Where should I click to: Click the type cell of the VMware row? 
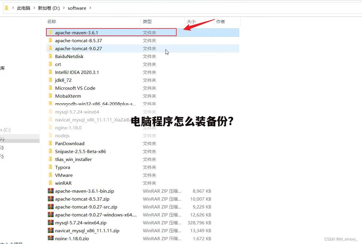coord(149,175)
